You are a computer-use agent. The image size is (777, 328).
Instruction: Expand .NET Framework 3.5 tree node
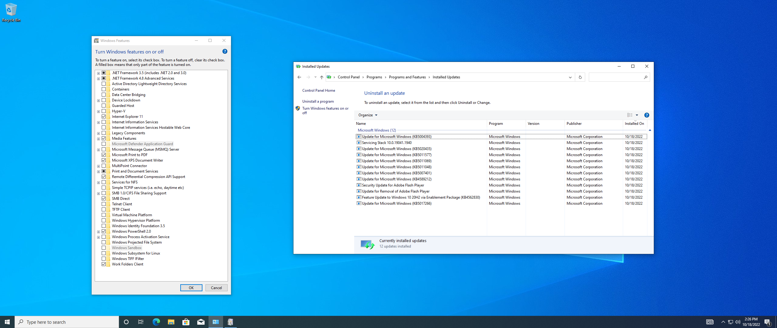(98, 73)
